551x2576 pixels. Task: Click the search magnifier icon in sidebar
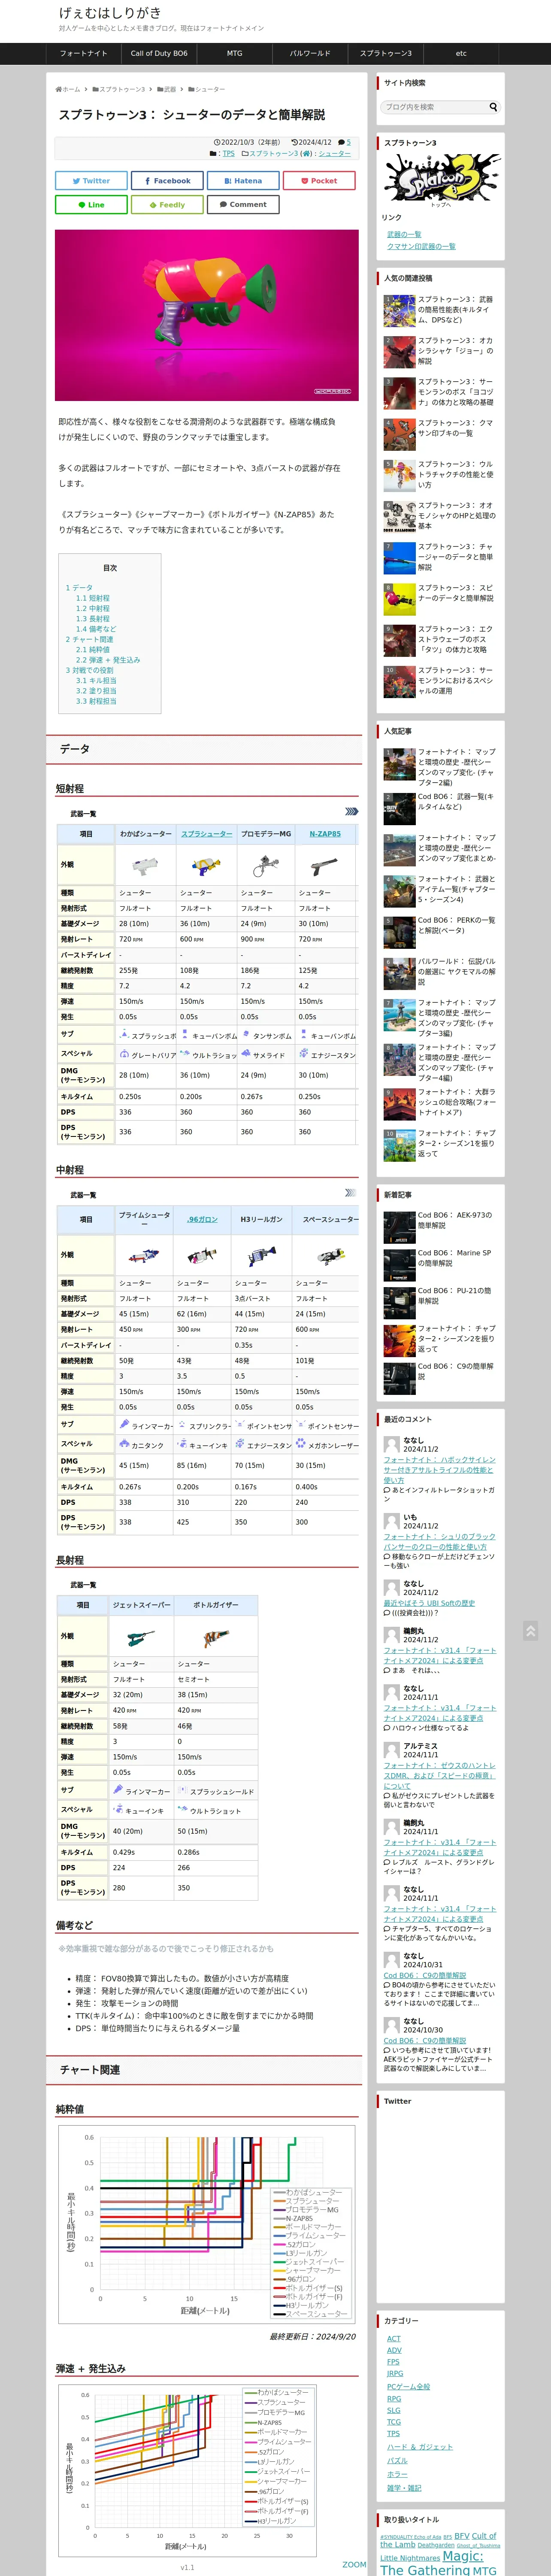tap(492, 107)
